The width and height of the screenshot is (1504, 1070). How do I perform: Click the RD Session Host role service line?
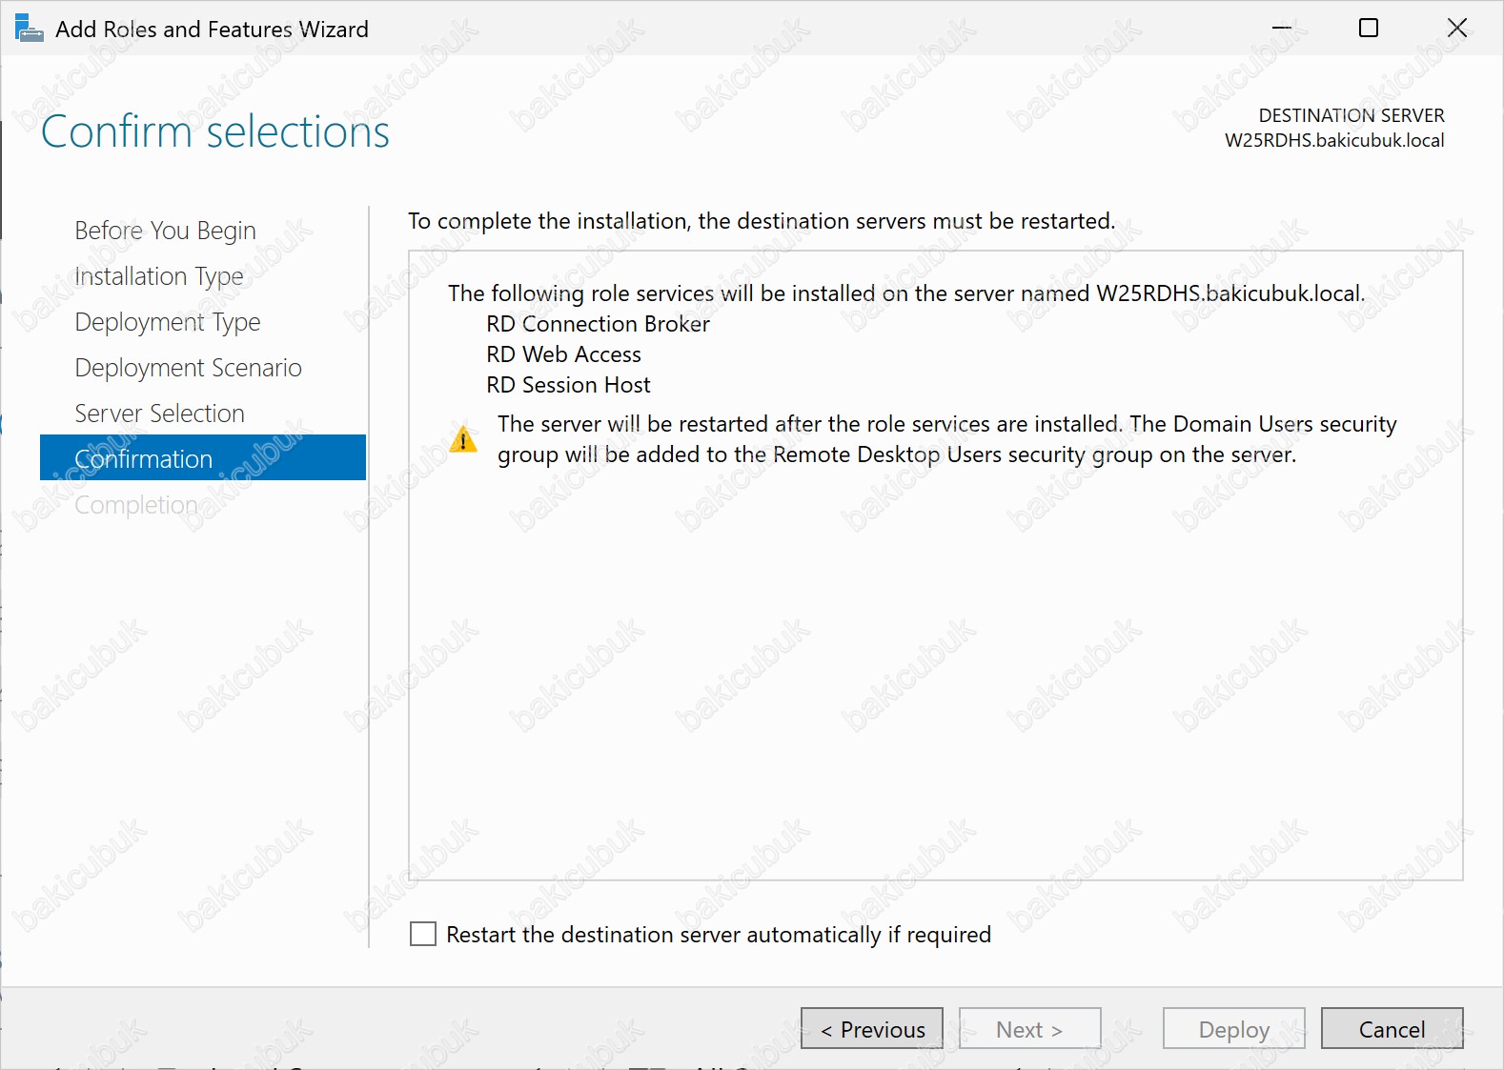click(x=568, y=385)
